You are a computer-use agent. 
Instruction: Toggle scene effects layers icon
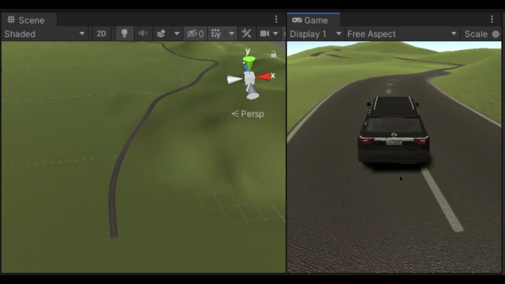coord(161,34)
